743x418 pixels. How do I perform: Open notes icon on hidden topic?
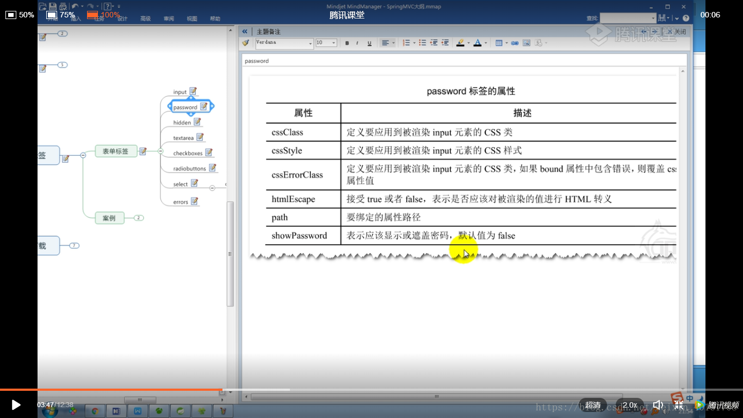[x=197, y=122]
